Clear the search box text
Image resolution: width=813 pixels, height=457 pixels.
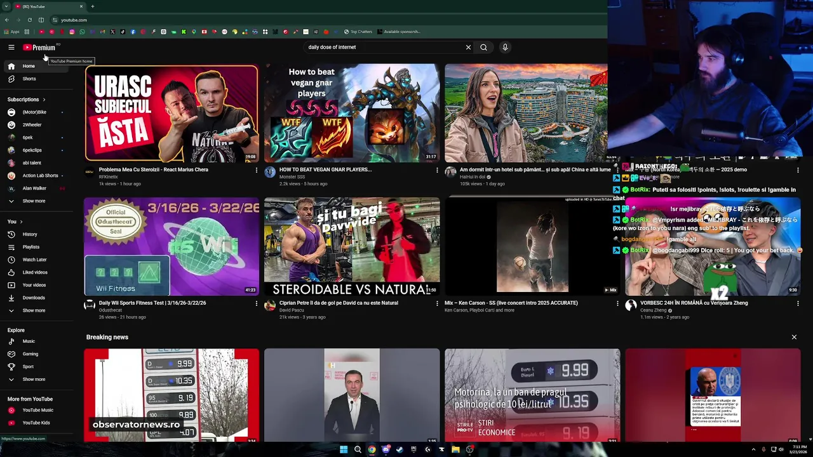click(x=468, y=47)
